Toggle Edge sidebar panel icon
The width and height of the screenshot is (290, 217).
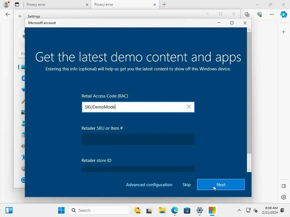point(284,186)
